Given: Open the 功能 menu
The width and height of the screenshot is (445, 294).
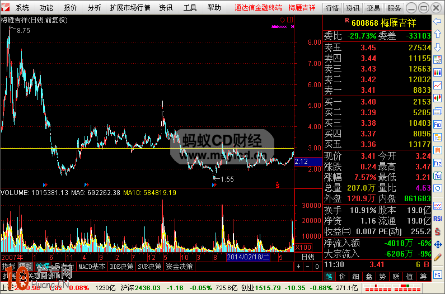Looking at the screenshot, I should point(46,8).
